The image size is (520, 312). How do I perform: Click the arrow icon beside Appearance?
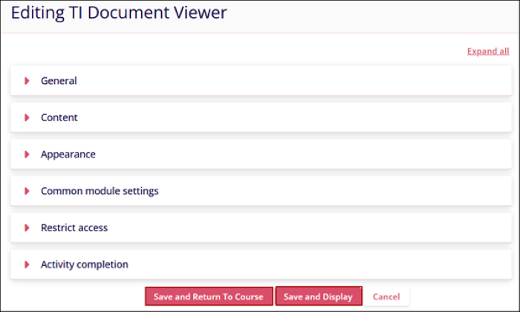(x=27, y=155)
